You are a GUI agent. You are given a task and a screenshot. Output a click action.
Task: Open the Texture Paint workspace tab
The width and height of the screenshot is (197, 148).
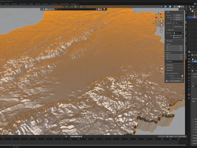tap(23, 4)
